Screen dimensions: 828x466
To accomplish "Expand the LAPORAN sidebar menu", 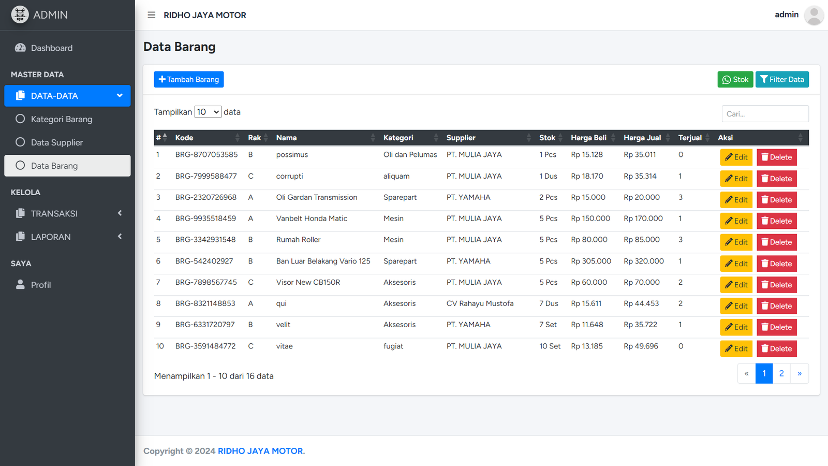I will point(67,237).
